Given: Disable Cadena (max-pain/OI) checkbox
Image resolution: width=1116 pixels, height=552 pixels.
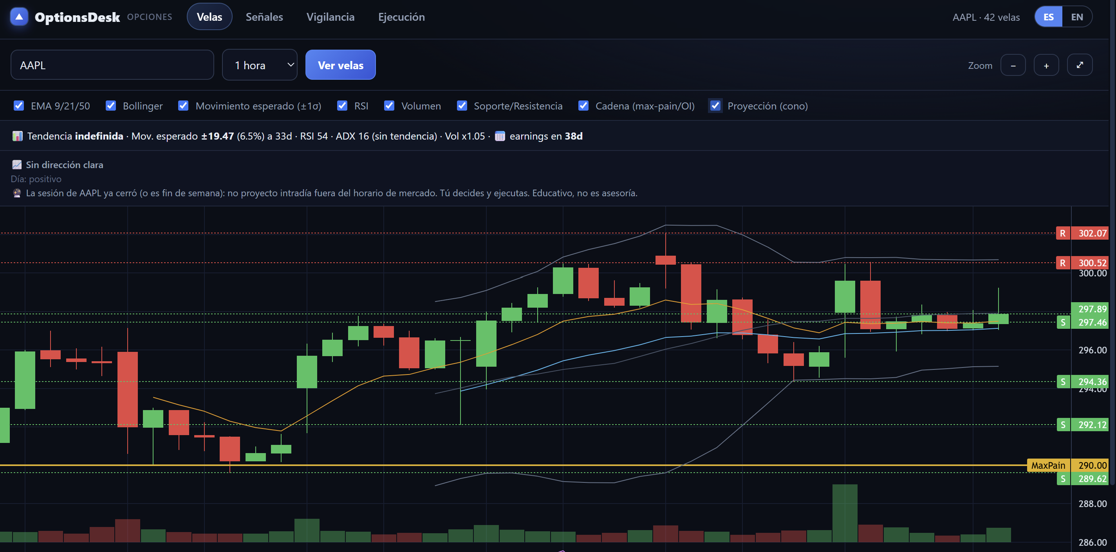Looking at the screenshot, I should click(583, 106).
